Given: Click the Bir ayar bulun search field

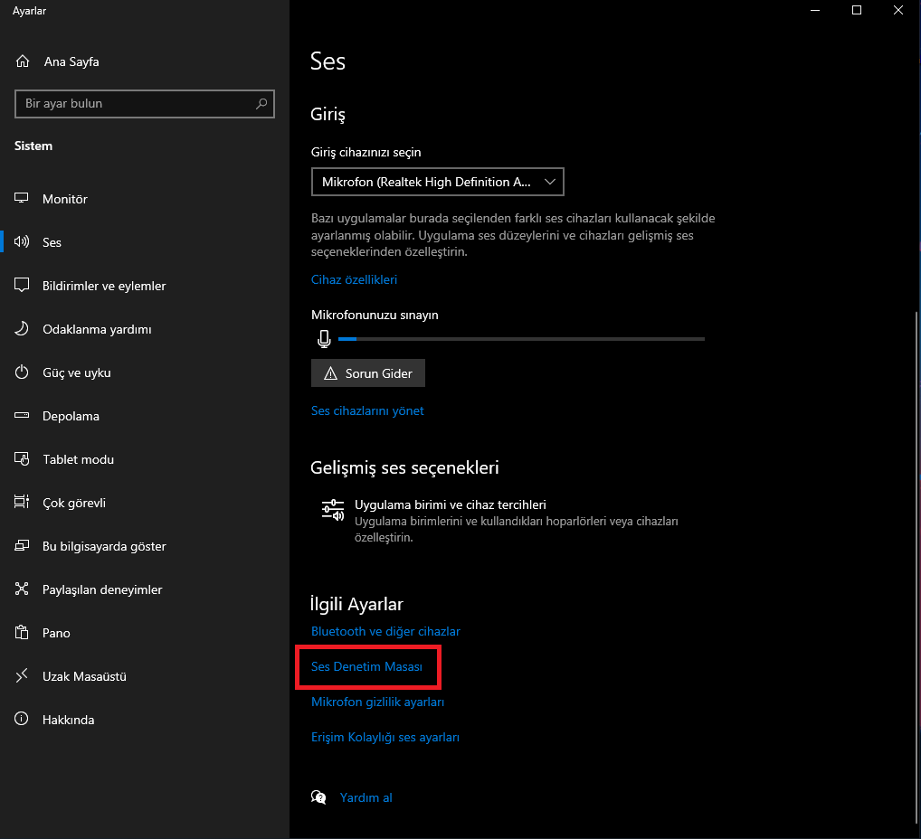Looking at the screenshot, I should click(x=145, y=104).
